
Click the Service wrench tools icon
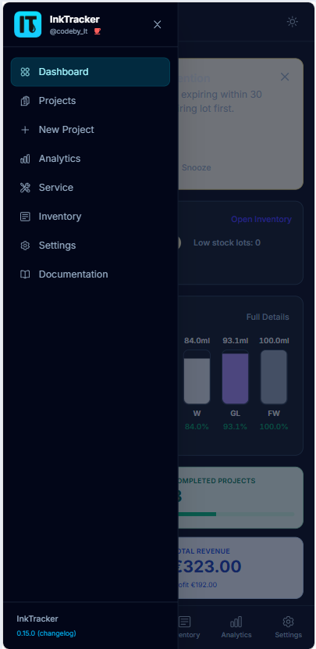tap(25, 188)
